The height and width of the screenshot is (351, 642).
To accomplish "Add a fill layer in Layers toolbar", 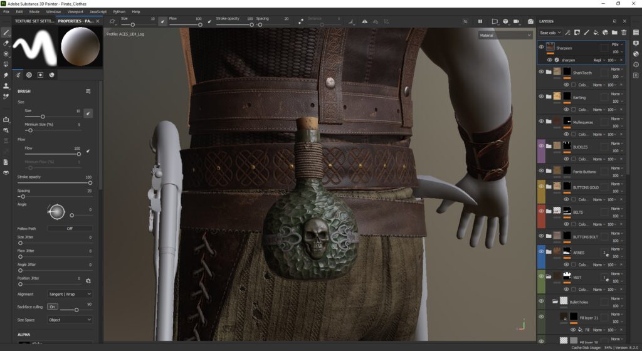I will tap(596, 33).
